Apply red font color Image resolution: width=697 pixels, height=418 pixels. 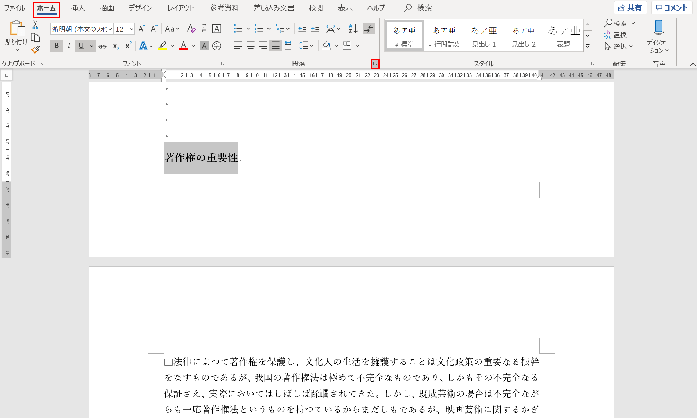(183, 46)
